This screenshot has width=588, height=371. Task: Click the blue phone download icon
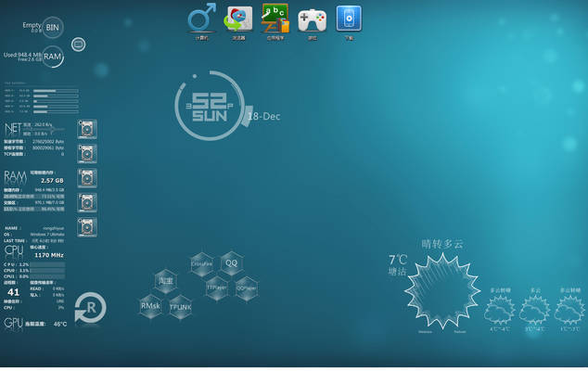click(349, 18)
